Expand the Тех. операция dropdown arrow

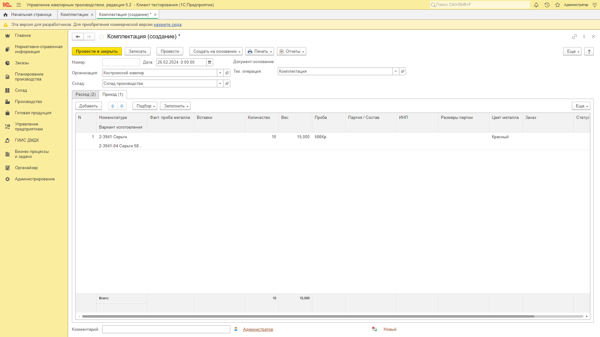tap(396, 71)
